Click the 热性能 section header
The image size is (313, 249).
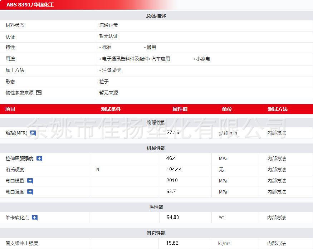(x=156, y=207)
